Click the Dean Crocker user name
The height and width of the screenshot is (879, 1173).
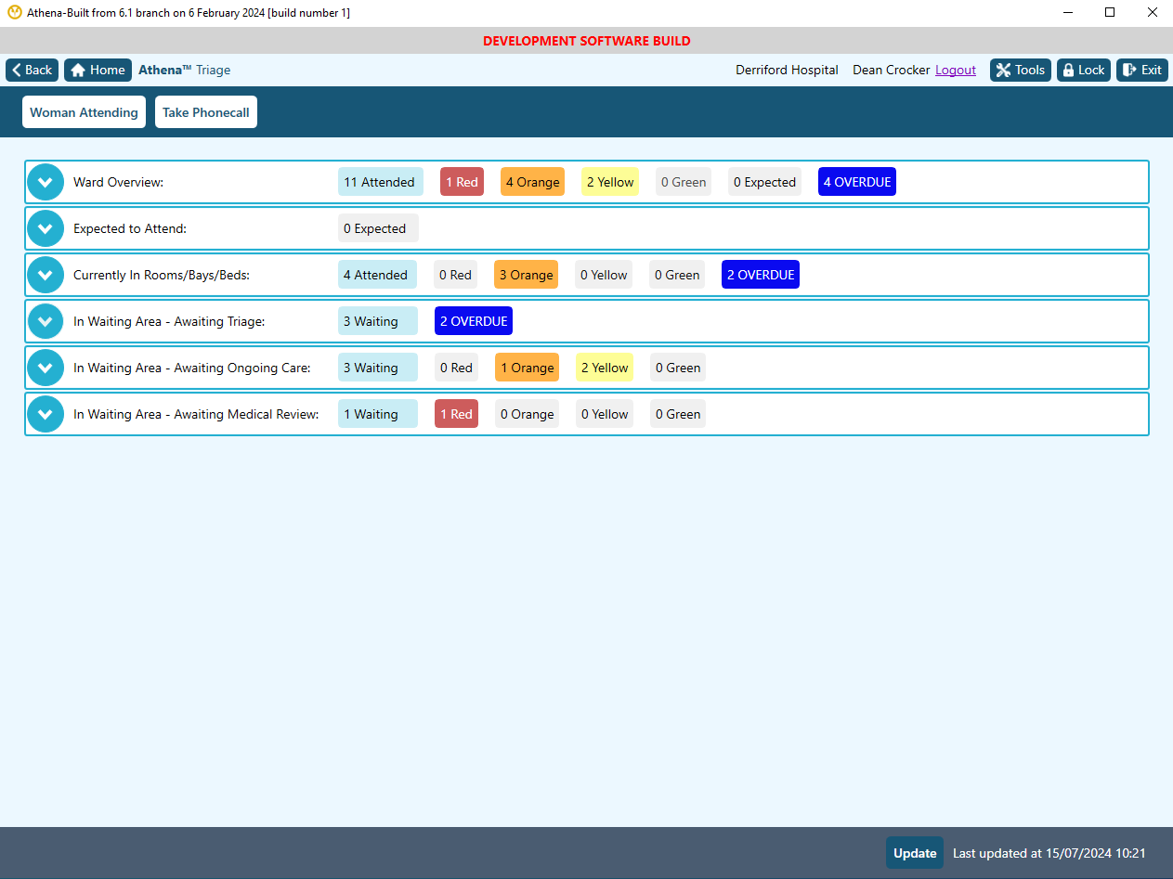coord(892,70)
